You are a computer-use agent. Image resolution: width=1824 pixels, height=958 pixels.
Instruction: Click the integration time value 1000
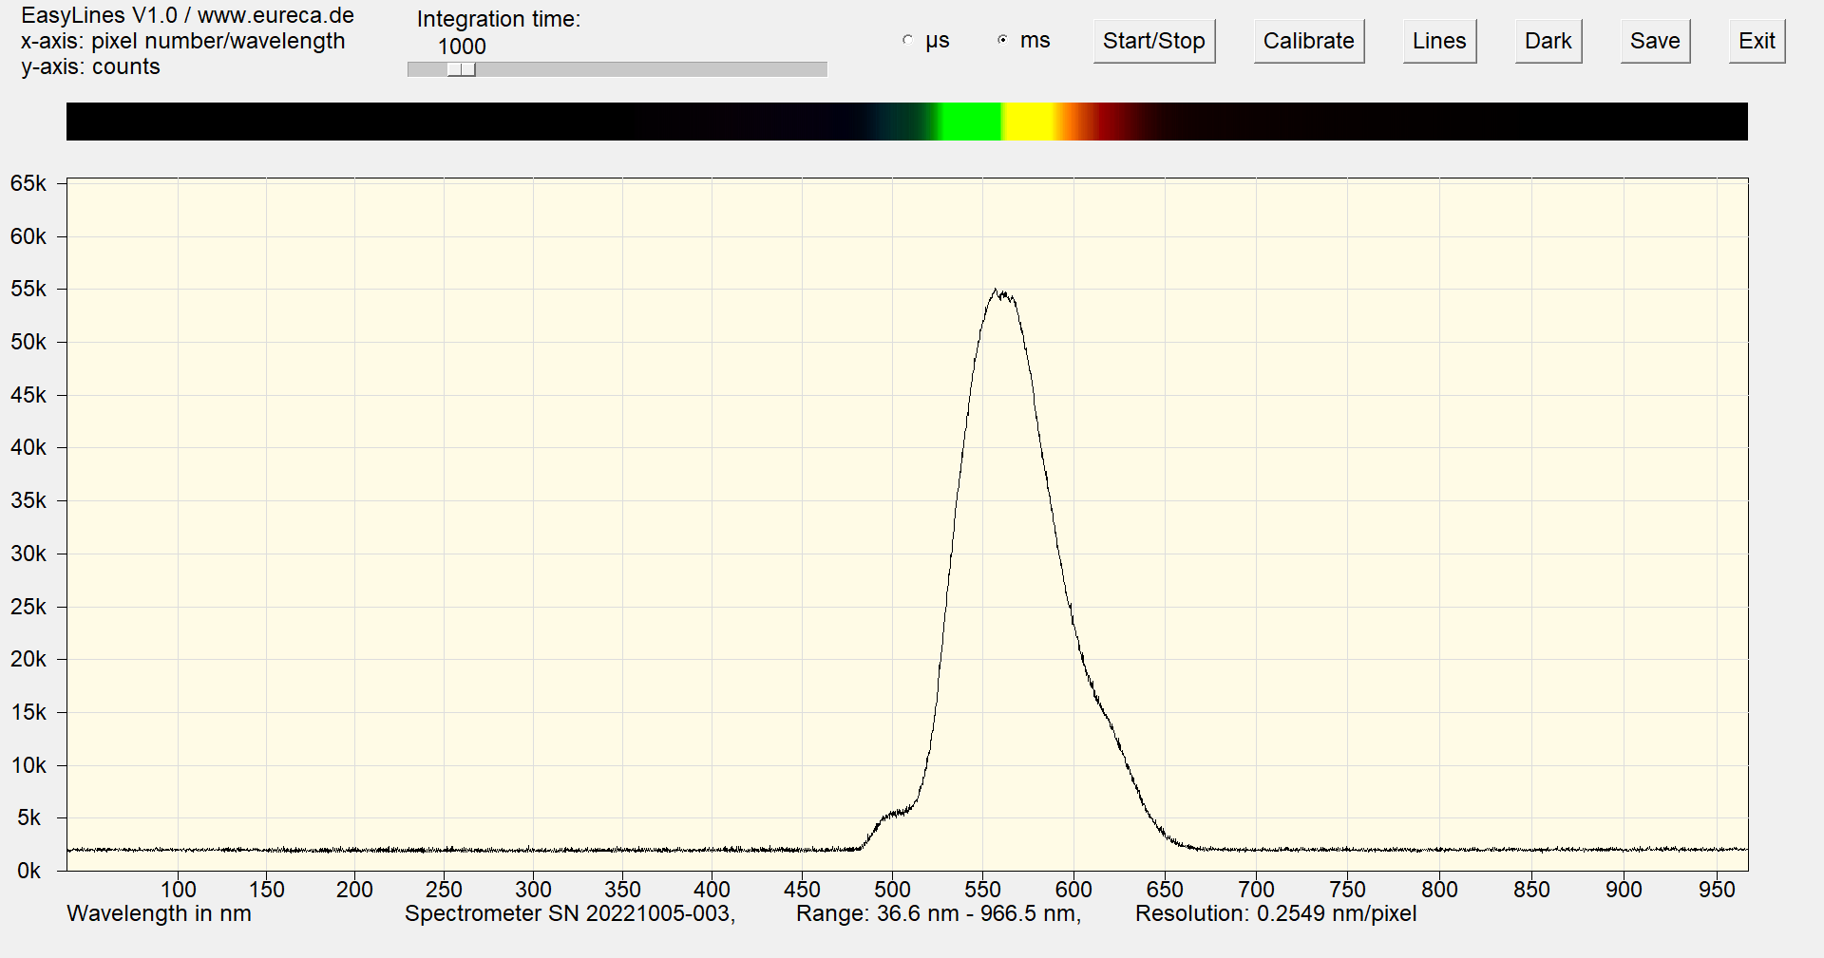click(462, 46)
